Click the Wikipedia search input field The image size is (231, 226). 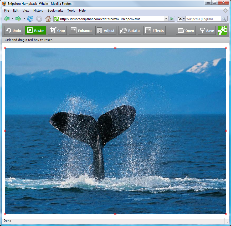(x=203, y=19)
